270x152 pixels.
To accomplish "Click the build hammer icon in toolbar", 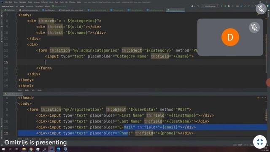I will click(x=198, y=6).
